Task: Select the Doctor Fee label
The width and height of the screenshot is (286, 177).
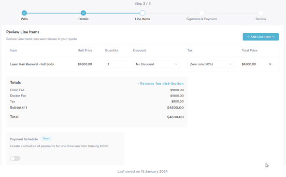Action: [18, 96]
